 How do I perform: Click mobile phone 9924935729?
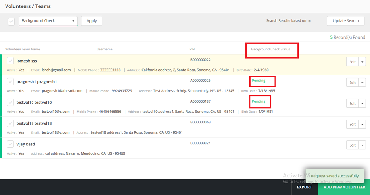(x=122, y=91)
